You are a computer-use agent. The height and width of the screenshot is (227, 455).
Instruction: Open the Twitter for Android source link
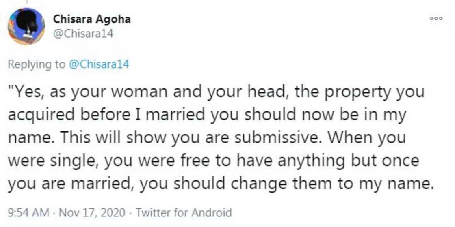coord(183,212)
